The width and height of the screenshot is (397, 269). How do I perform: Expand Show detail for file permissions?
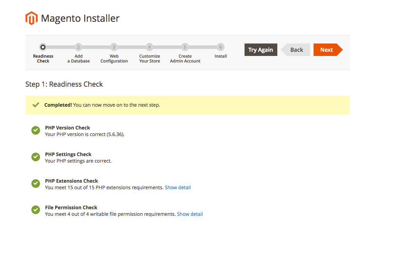coord(190,214)
